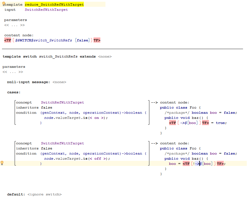
Task: Open the <ignore switch> default option
Action: 45,194
